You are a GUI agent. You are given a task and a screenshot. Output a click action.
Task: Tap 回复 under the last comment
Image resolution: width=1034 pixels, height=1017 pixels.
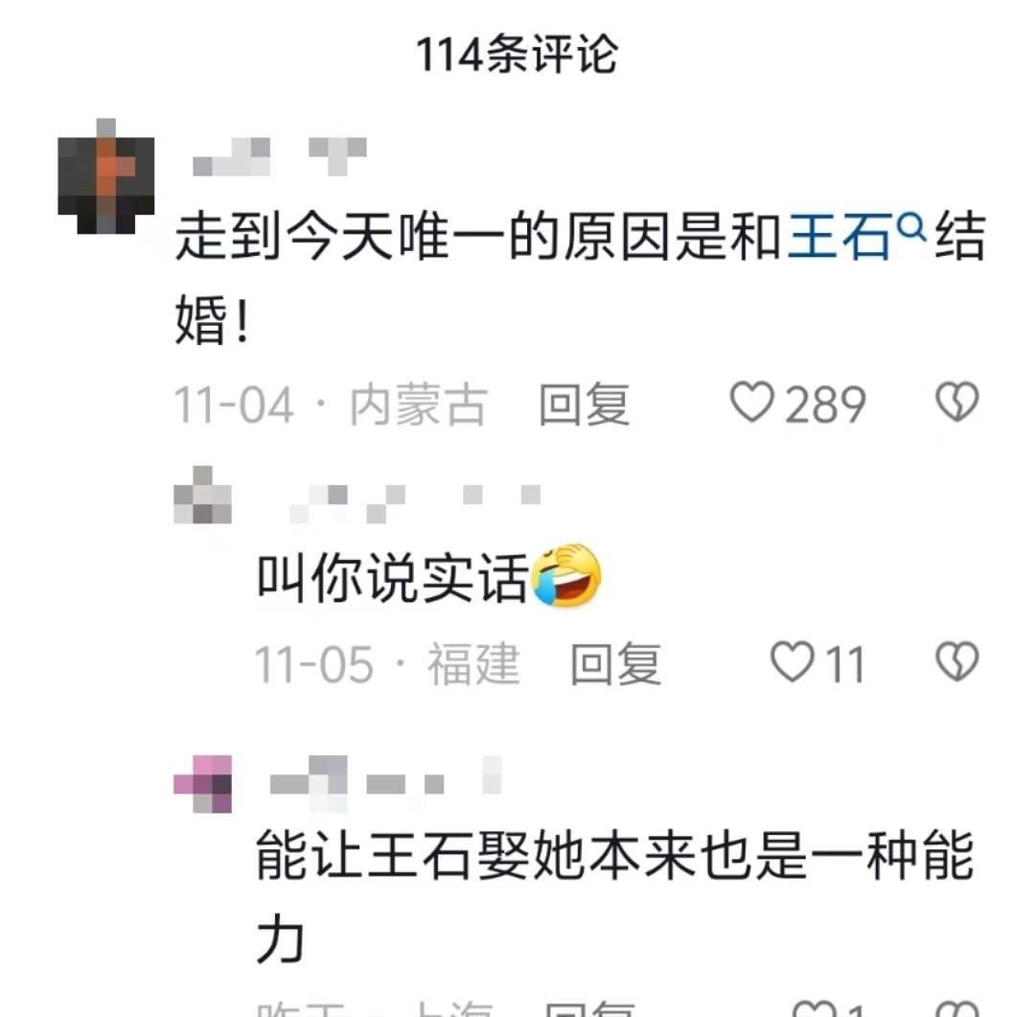click(x=590, y=1009)
